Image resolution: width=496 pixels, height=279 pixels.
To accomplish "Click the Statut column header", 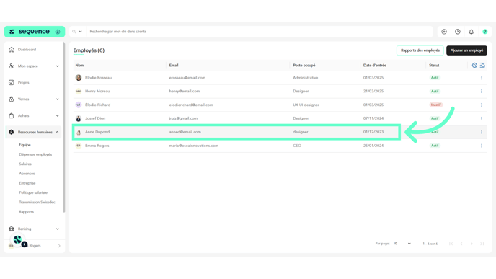I will tap(434, 65).
